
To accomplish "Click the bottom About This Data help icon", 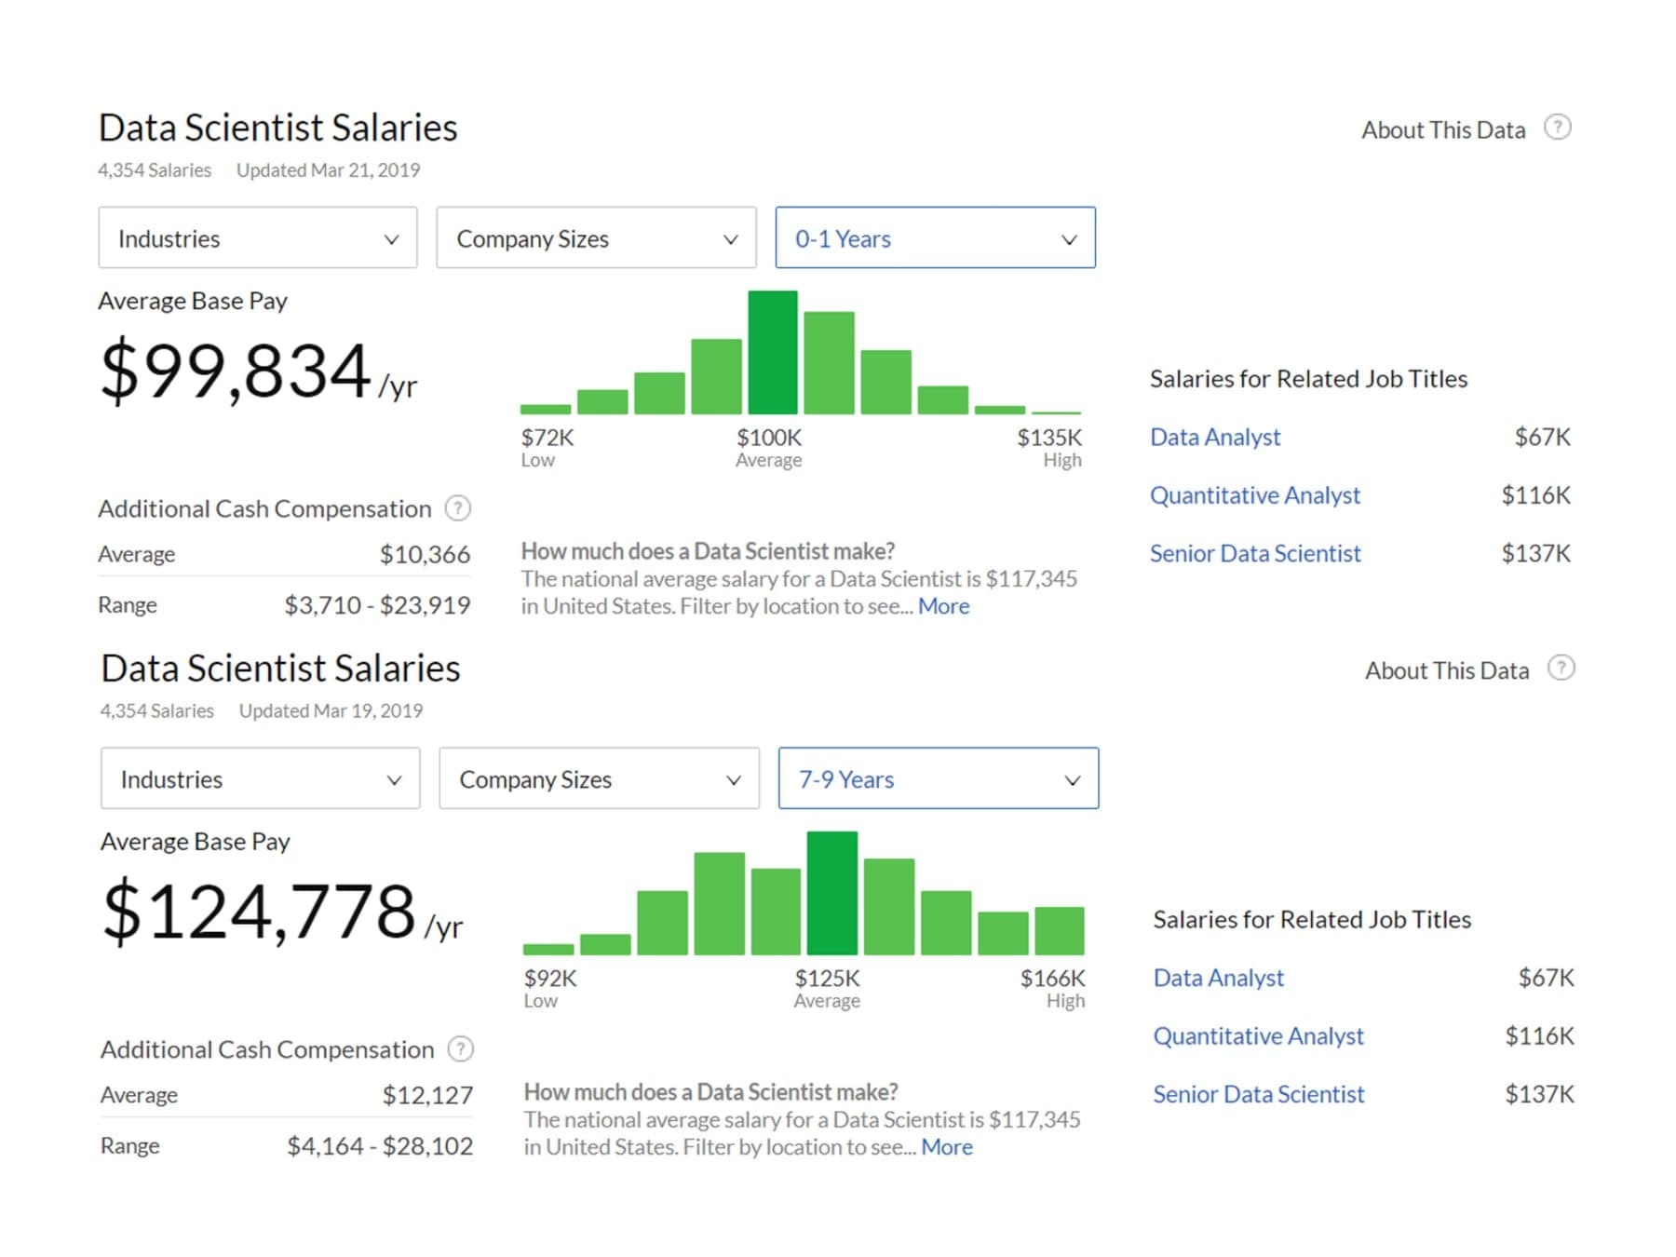I will (1561, 669).
